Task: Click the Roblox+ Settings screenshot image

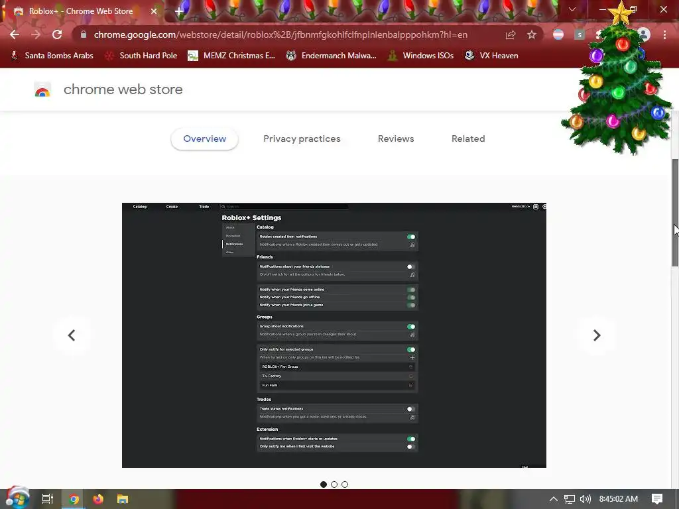Action: pos(334,335)
